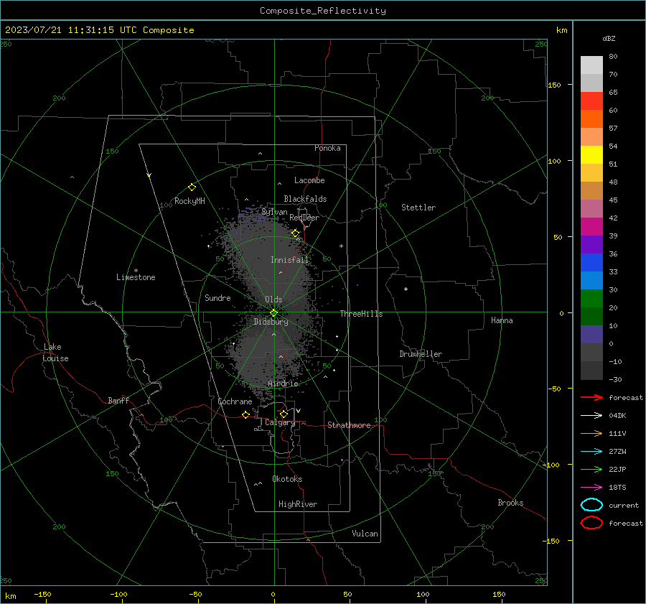Click the Strathmore town label
This screenshot has height=604, width=646.
pos(349,425)
